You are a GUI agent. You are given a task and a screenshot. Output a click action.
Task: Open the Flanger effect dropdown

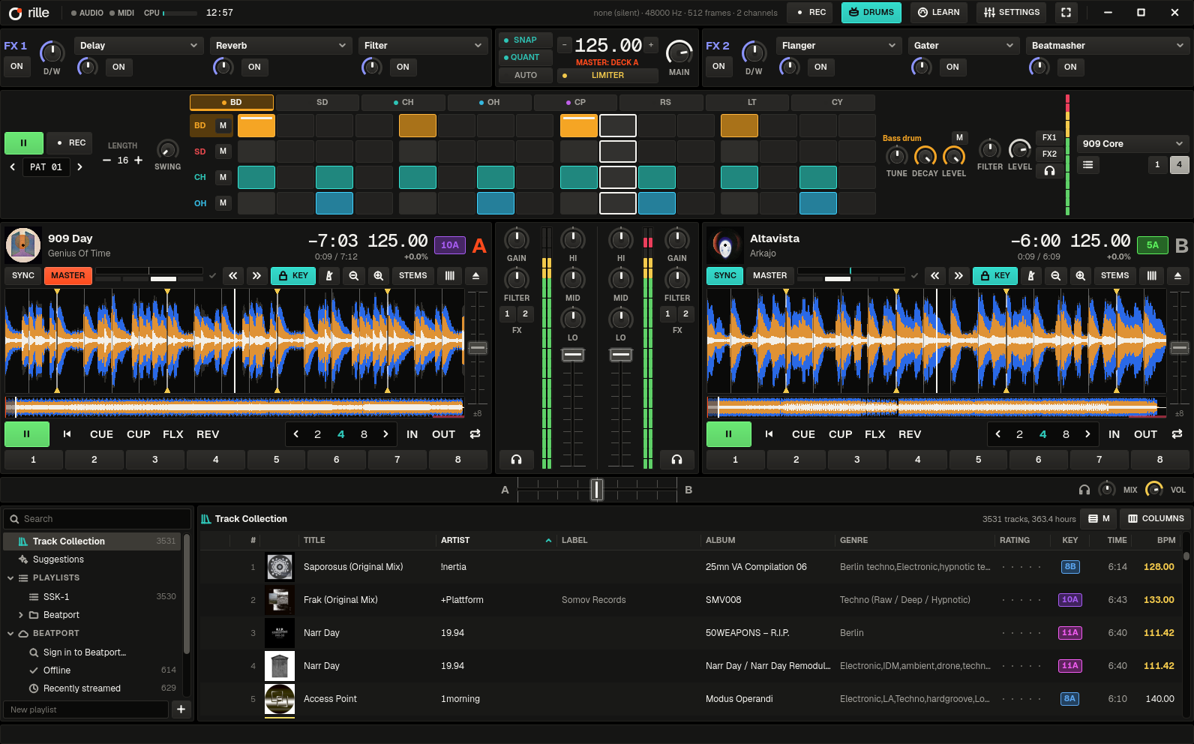coord(839,46)
